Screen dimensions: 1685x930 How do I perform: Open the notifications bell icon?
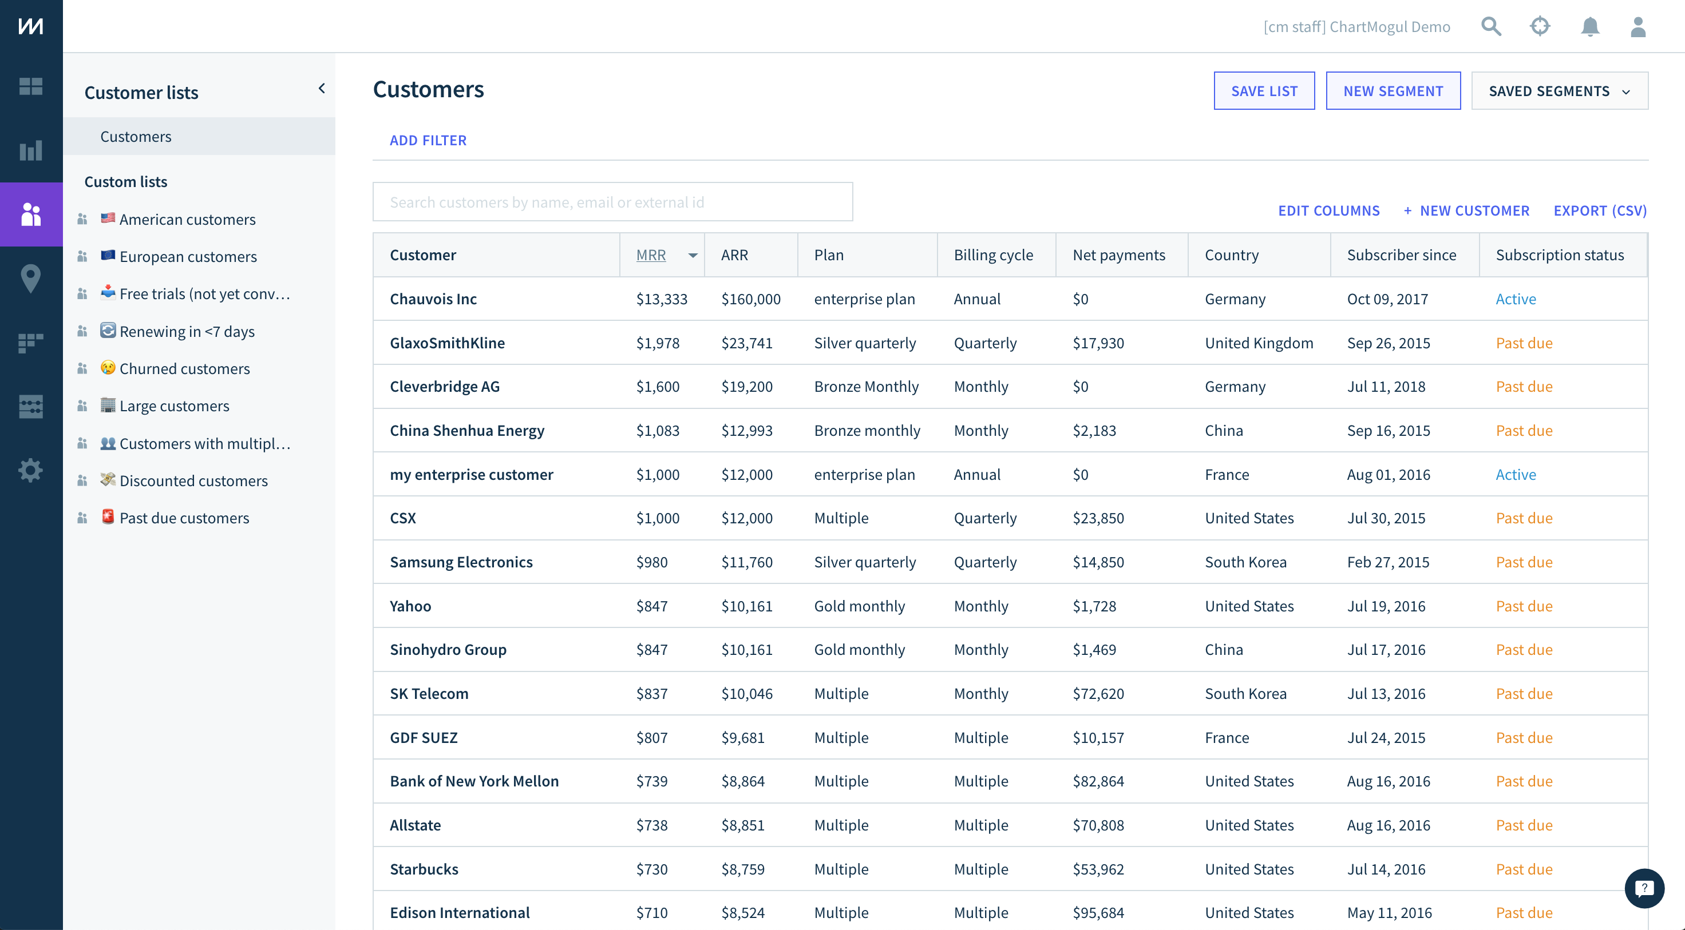(1589, 26)
